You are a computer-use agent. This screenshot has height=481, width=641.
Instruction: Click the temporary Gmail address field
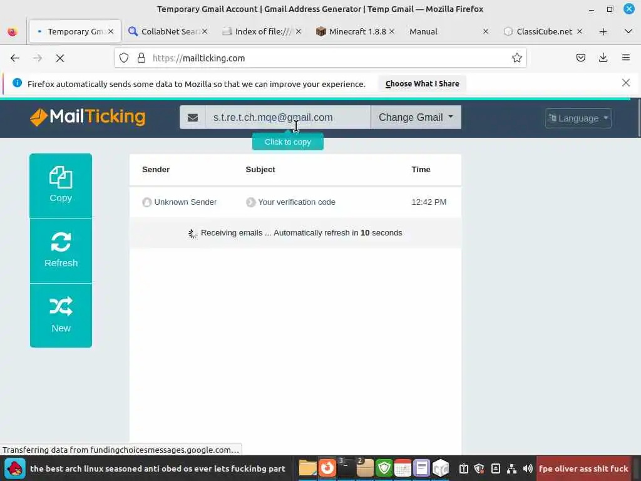288,117
